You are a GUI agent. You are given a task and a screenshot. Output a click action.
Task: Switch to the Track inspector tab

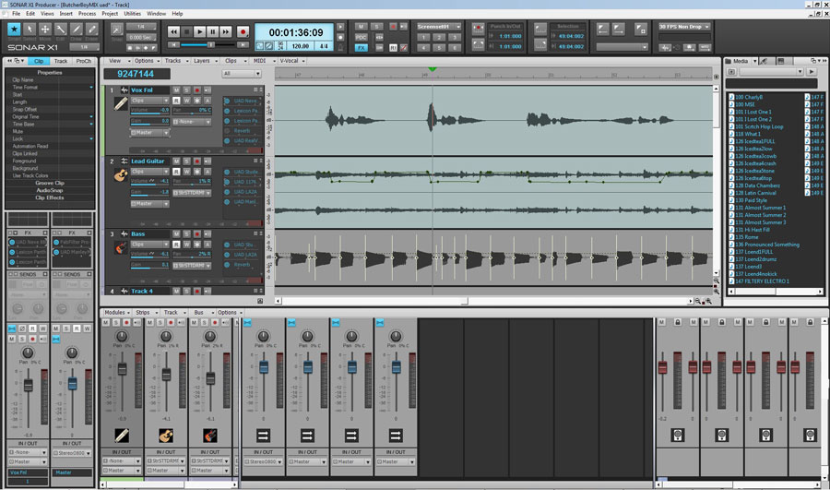pos(61,61)
